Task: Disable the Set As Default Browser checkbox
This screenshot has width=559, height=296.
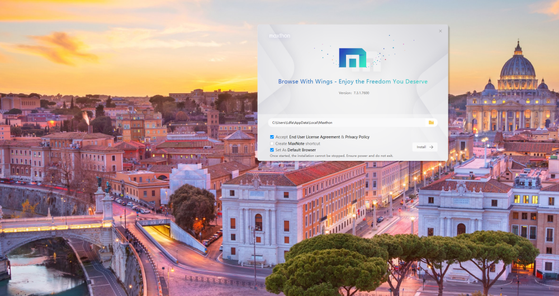Action: click(272, 150)
